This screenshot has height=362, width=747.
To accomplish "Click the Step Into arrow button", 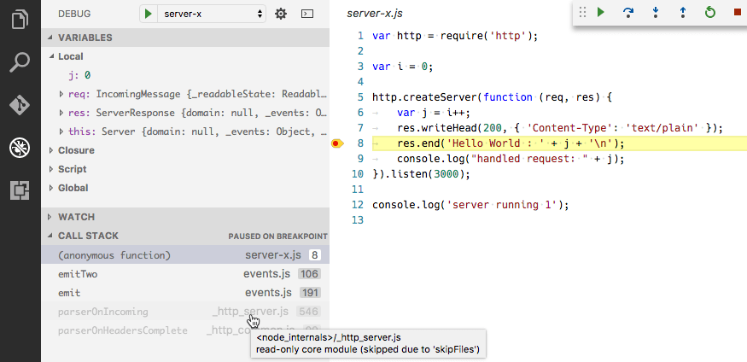I will 656,13.
